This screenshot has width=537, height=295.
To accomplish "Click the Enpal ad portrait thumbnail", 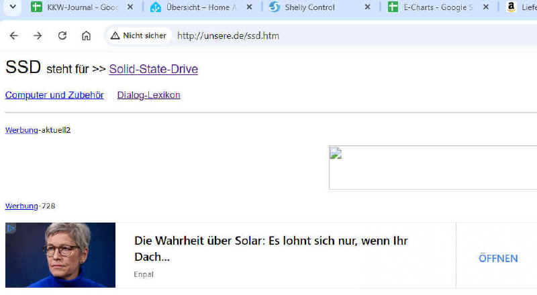I will point(60,255).
